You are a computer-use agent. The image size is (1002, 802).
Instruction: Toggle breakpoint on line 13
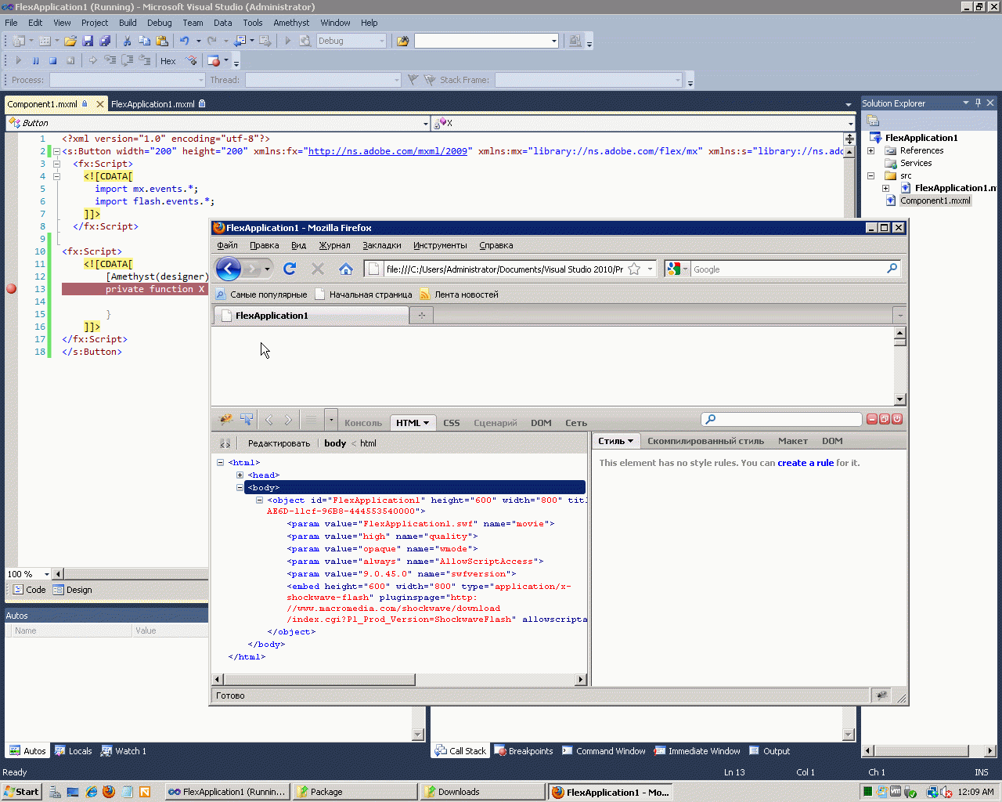12,289
